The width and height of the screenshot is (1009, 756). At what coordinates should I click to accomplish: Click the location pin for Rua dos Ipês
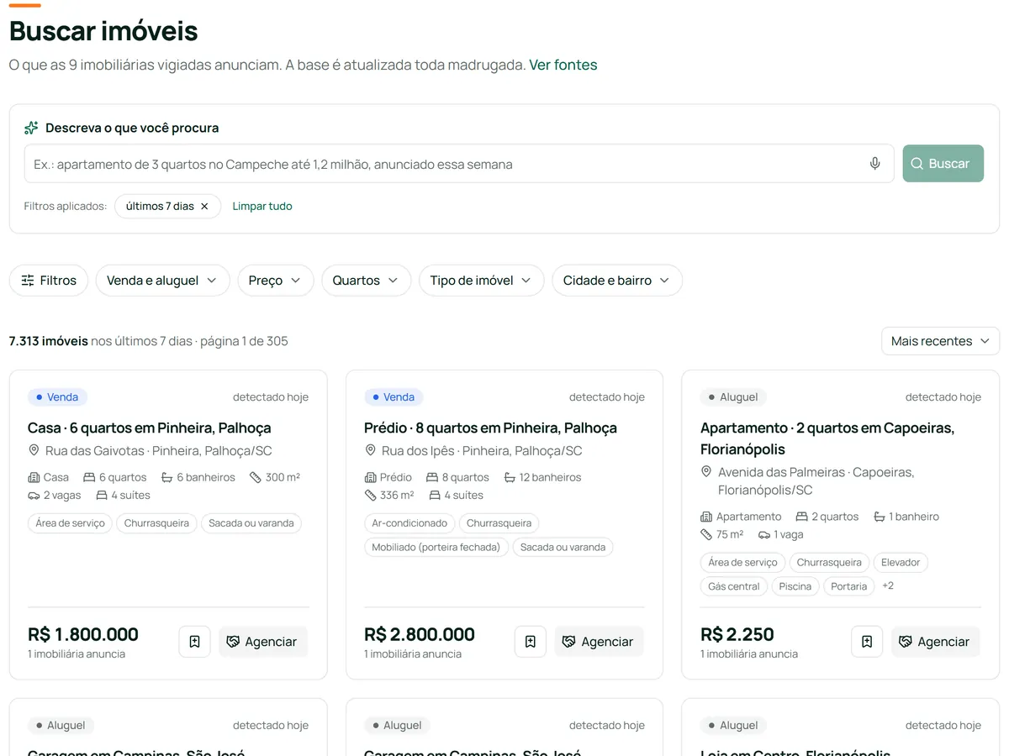371,451
